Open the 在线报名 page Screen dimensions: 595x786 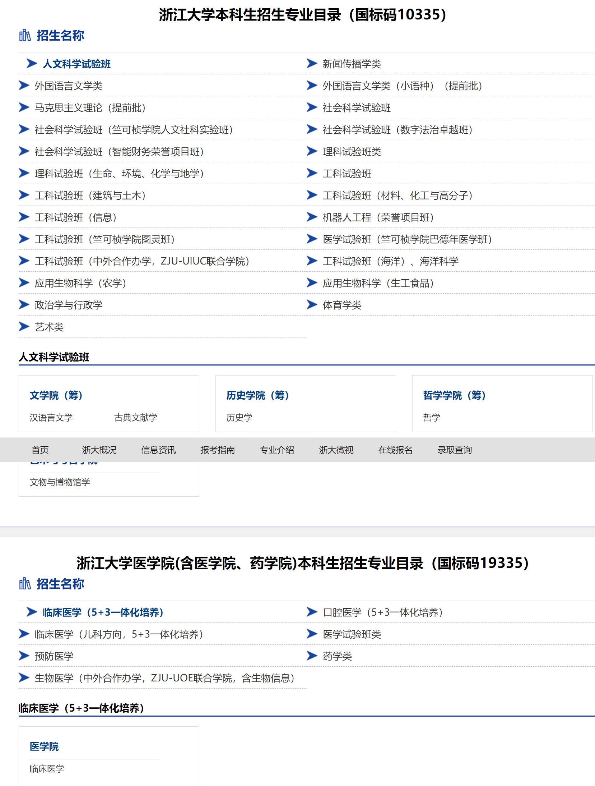(395, 450)
